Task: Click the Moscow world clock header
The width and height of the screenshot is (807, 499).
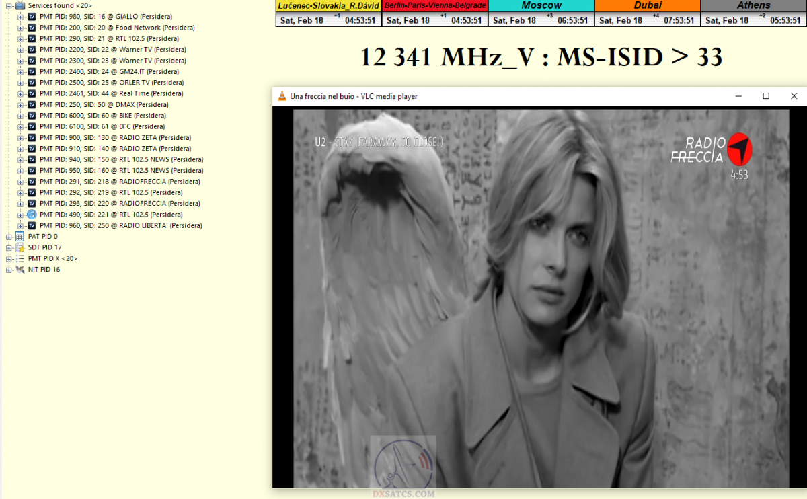Action: pos(541,5)
